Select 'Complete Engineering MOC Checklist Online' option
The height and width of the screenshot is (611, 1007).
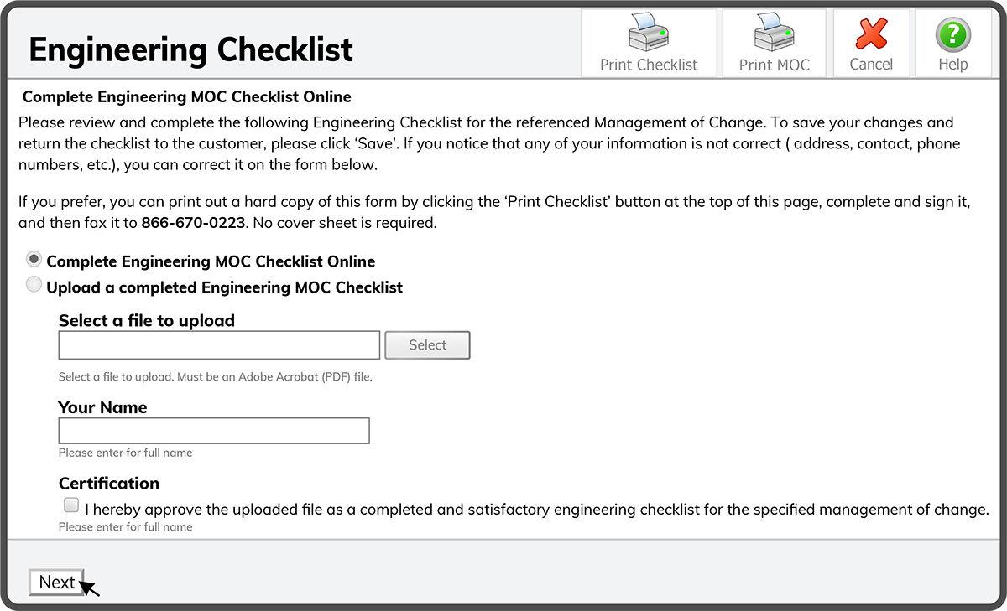(34, 259)
